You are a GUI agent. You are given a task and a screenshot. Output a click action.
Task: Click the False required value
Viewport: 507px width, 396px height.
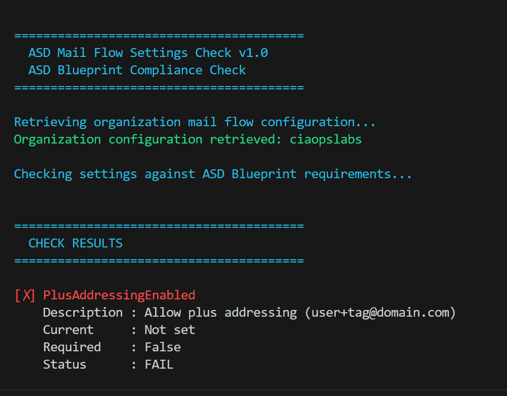pyautogui.click(x=162, y=347)
